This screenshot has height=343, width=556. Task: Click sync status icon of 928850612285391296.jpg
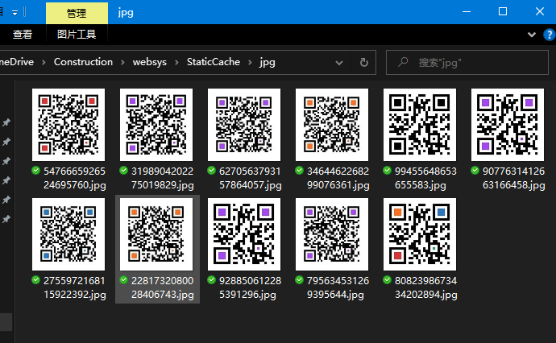(212, 280)
